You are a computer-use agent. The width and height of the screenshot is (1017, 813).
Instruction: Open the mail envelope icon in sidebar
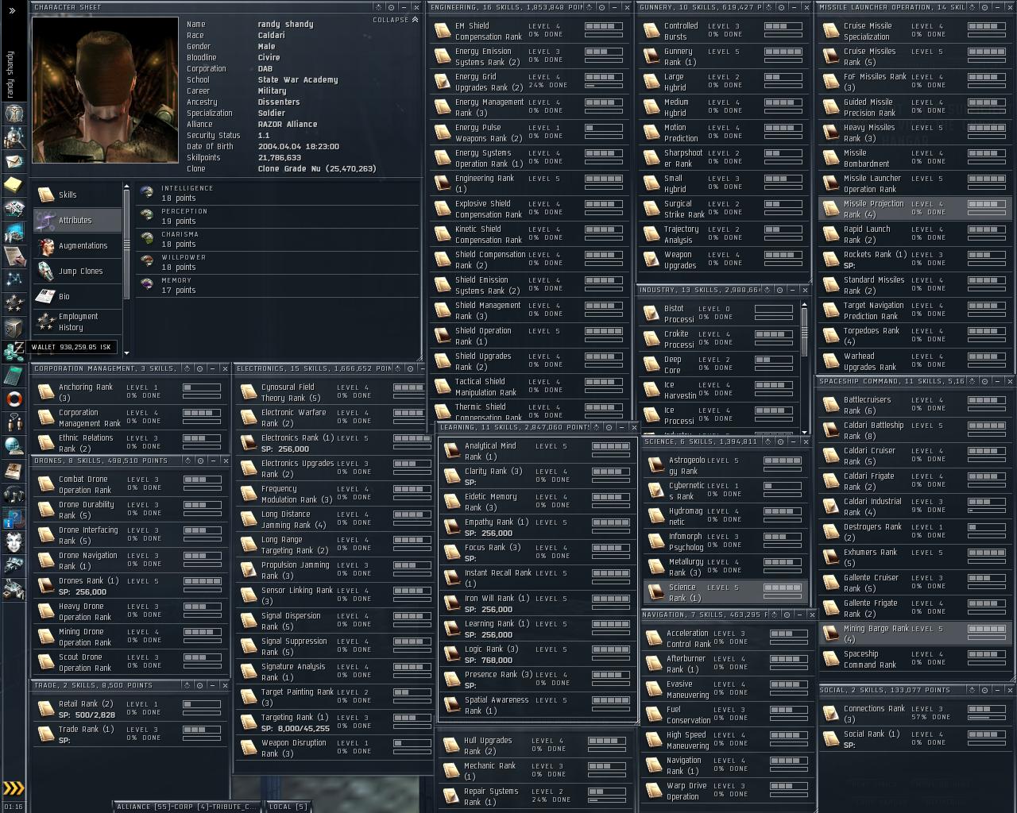point(14,161)
